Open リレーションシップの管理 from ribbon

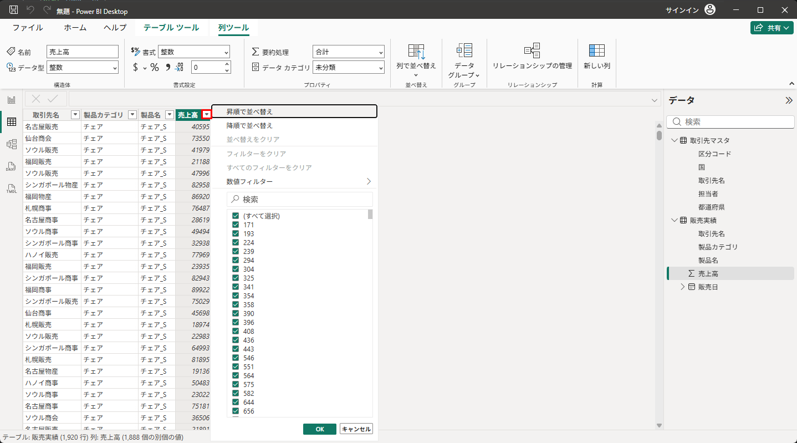(x=532, y=50)
